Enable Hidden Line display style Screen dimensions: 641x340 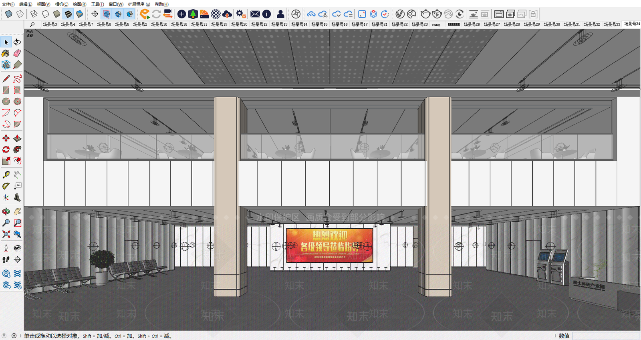click(45, 14)
